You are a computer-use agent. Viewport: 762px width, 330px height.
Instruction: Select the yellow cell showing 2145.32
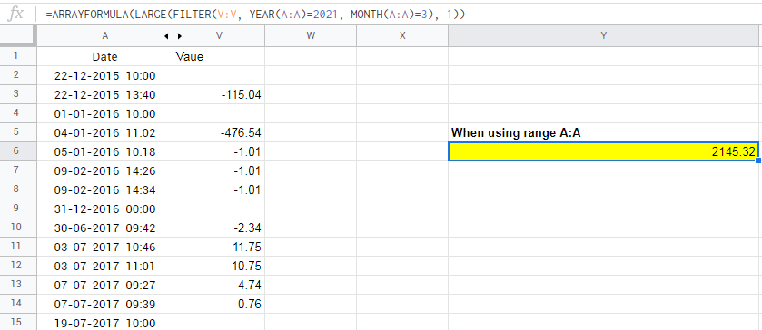click(x=604, y=151)
